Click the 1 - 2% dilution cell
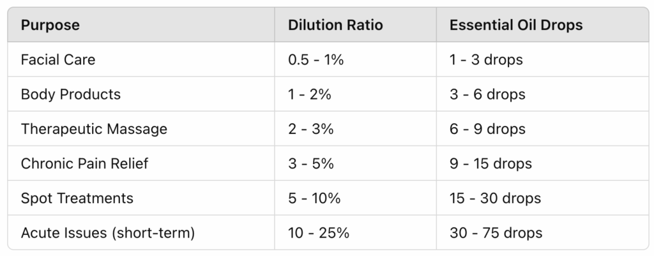654x256 pixels. click(310, 94)
